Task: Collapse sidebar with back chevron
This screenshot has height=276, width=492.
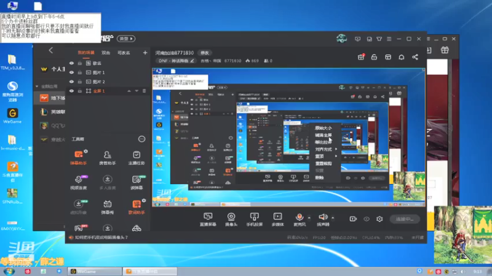Action: tap(51, 50)
